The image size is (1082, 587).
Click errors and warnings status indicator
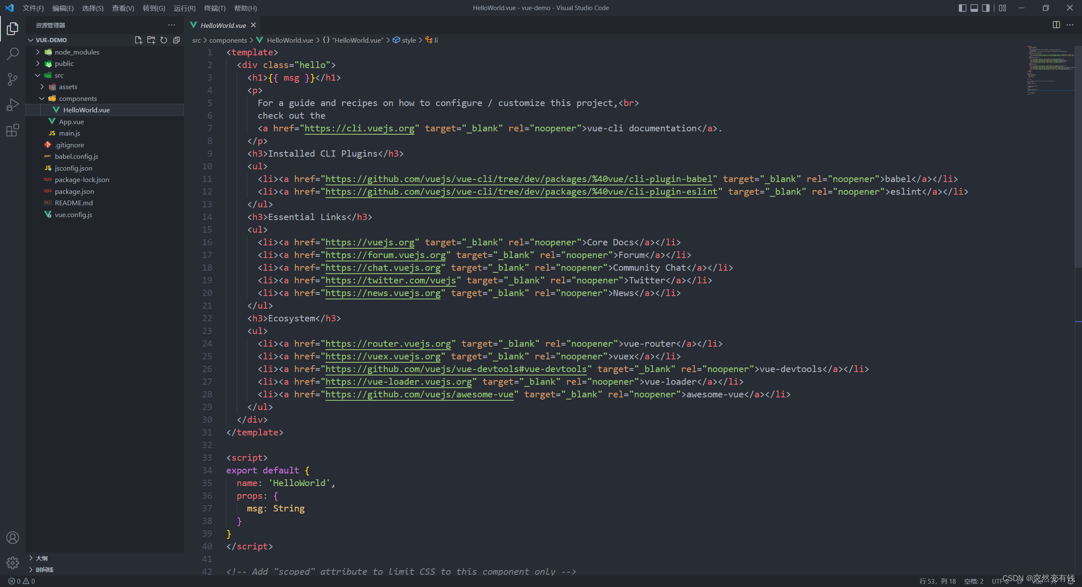[22, 581]
